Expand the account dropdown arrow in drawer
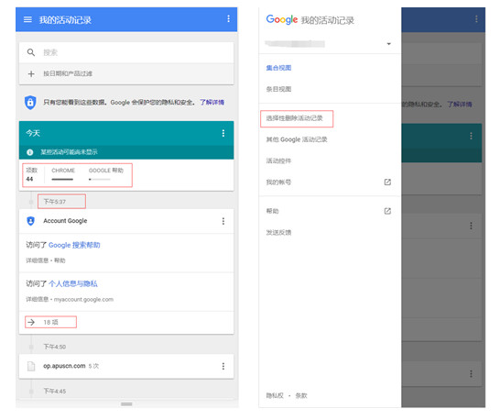 pyautogui.click(x=388, y=44)
